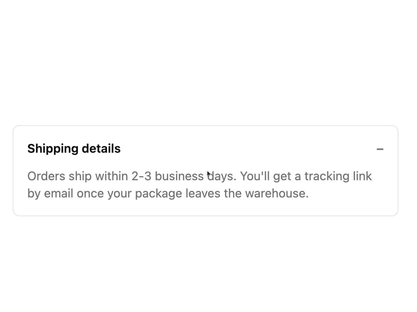The height and width of the screenshot is (312, 417).
Task: Click the '2-3' text in shipping description
Action: coord(141,176)
